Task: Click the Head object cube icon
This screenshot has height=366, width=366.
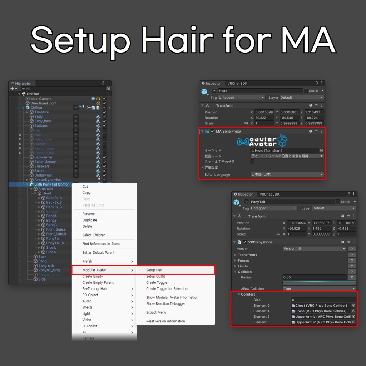Action: tap(204, 91)
